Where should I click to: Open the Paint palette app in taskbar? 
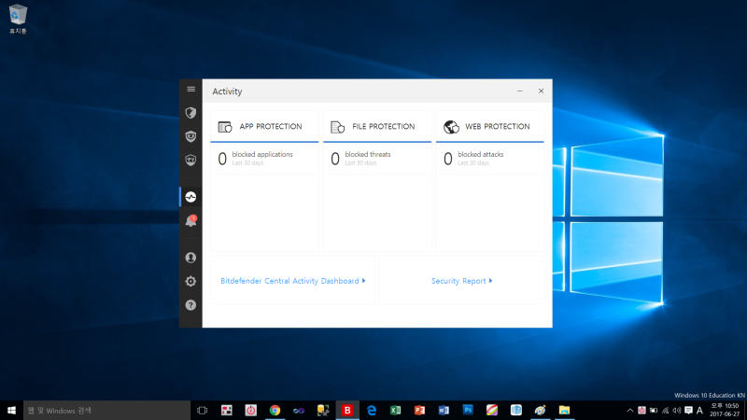click(541, 410)
